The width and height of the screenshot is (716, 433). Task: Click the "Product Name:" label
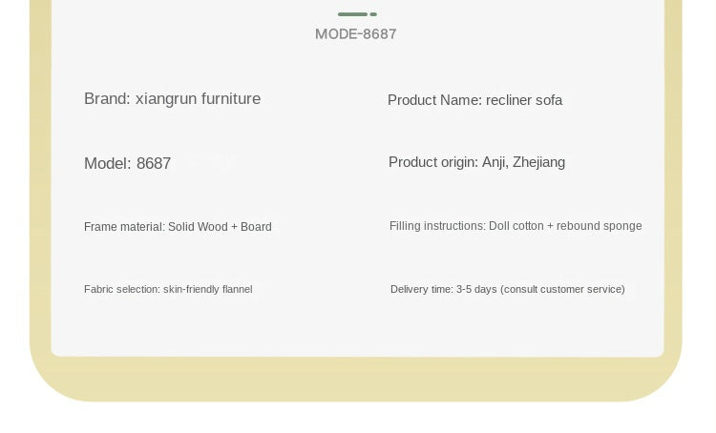pos(434,100)
